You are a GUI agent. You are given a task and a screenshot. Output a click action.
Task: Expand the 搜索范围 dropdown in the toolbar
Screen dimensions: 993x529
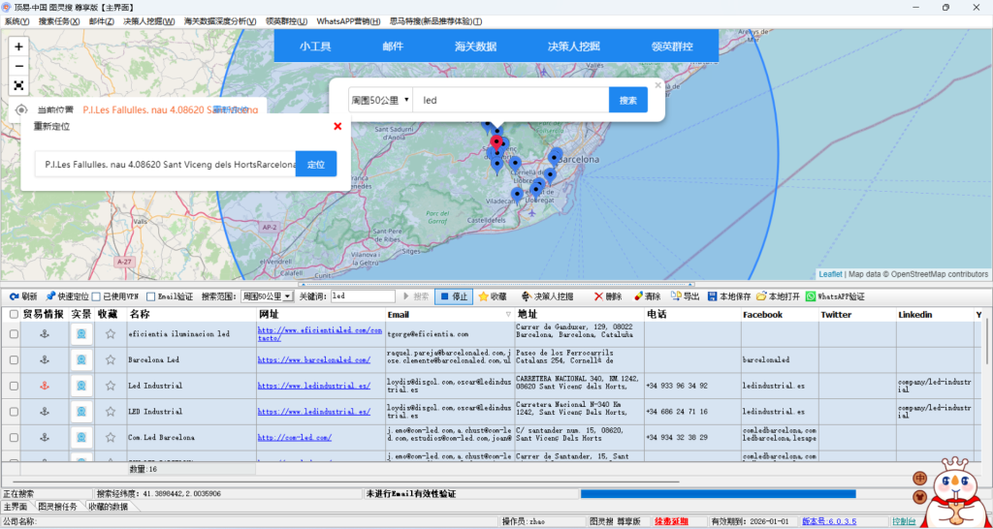pos(287,296)
